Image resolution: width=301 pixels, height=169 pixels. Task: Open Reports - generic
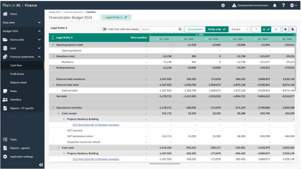[20, 148]
